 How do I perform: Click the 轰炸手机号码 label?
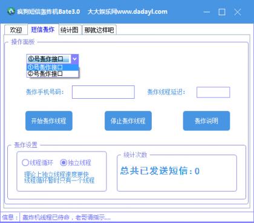pyautogui.click(x=45, y=92)
